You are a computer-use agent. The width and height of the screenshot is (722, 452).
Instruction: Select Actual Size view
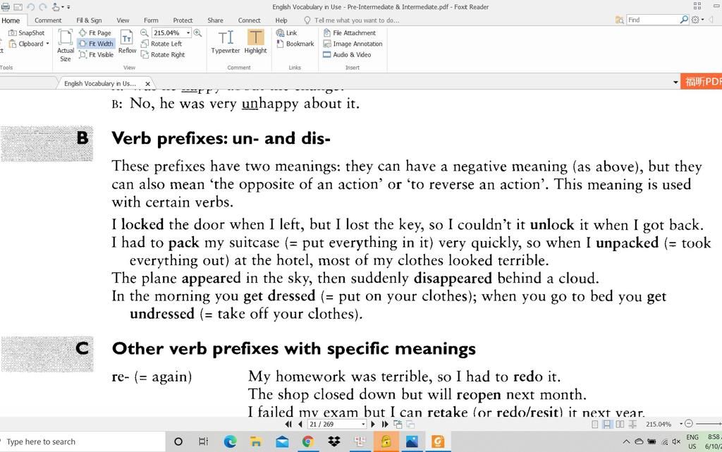(66, 46)
